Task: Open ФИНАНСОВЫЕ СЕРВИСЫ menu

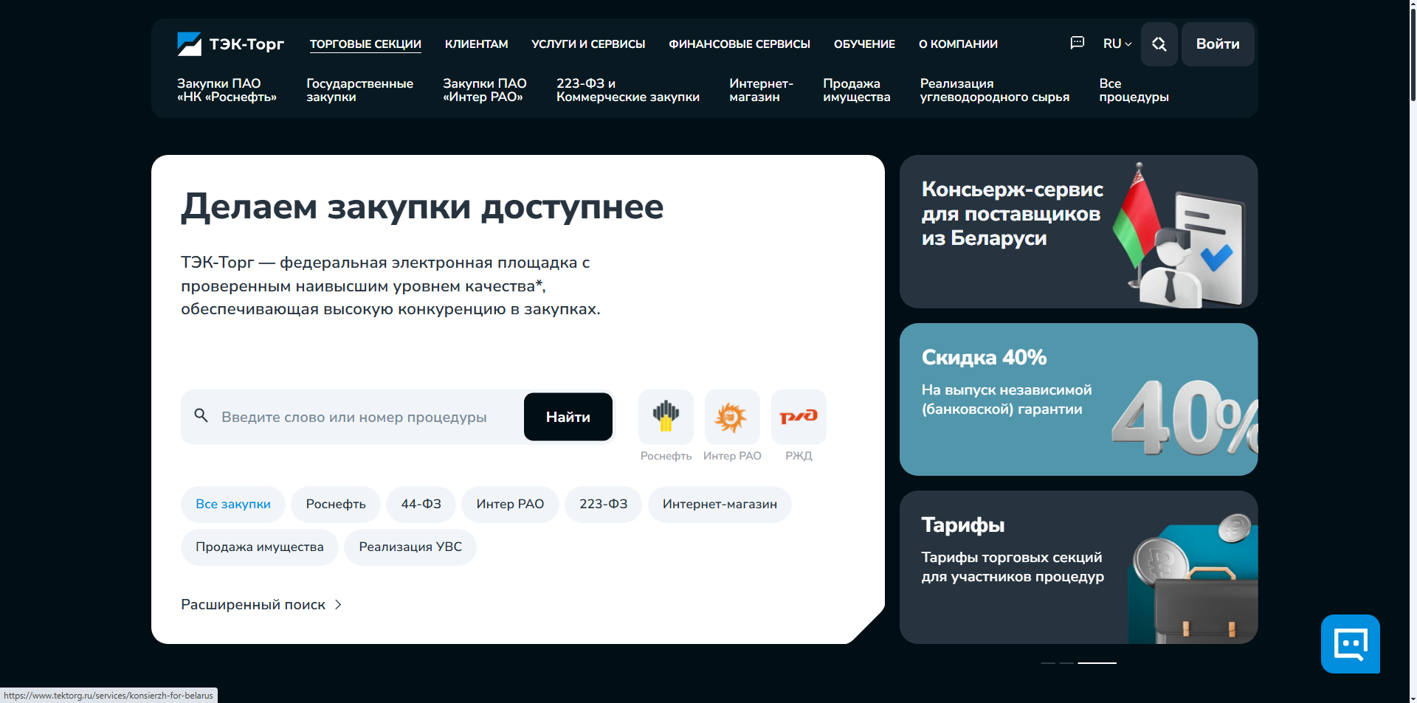Action: pos(739,44)
